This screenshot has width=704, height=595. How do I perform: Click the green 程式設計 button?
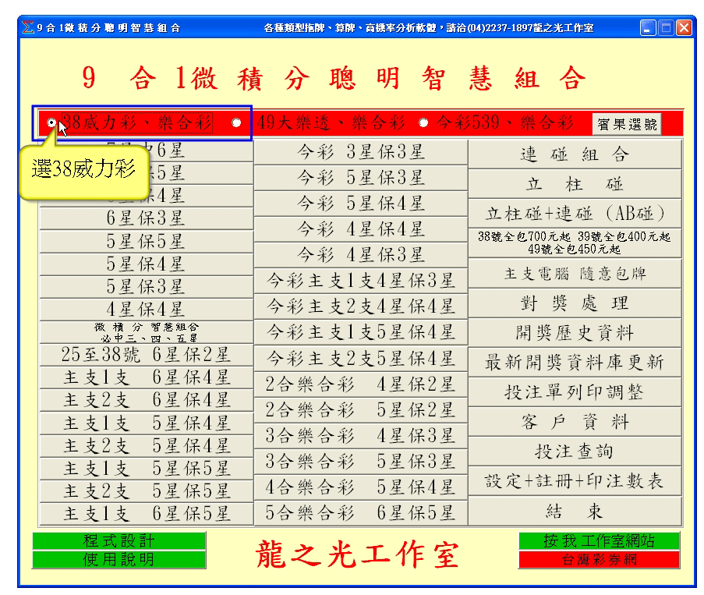click(119, 540)
